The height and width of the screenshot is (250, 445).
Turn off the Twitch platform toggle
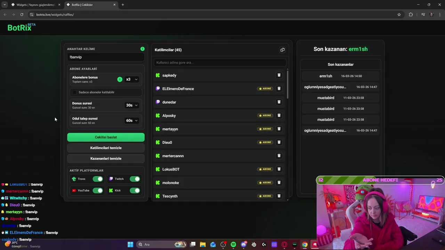[135, 179]
